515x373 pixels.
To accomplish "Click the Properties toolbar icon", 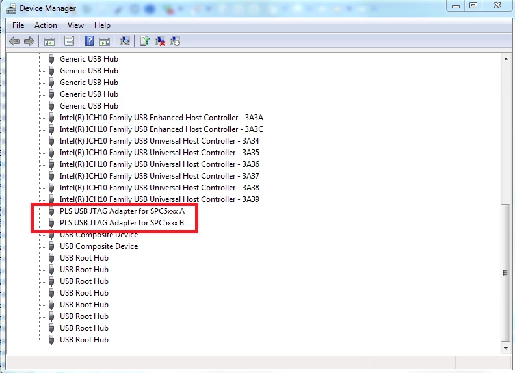I will pyautogui.click(x=70, y=42).
